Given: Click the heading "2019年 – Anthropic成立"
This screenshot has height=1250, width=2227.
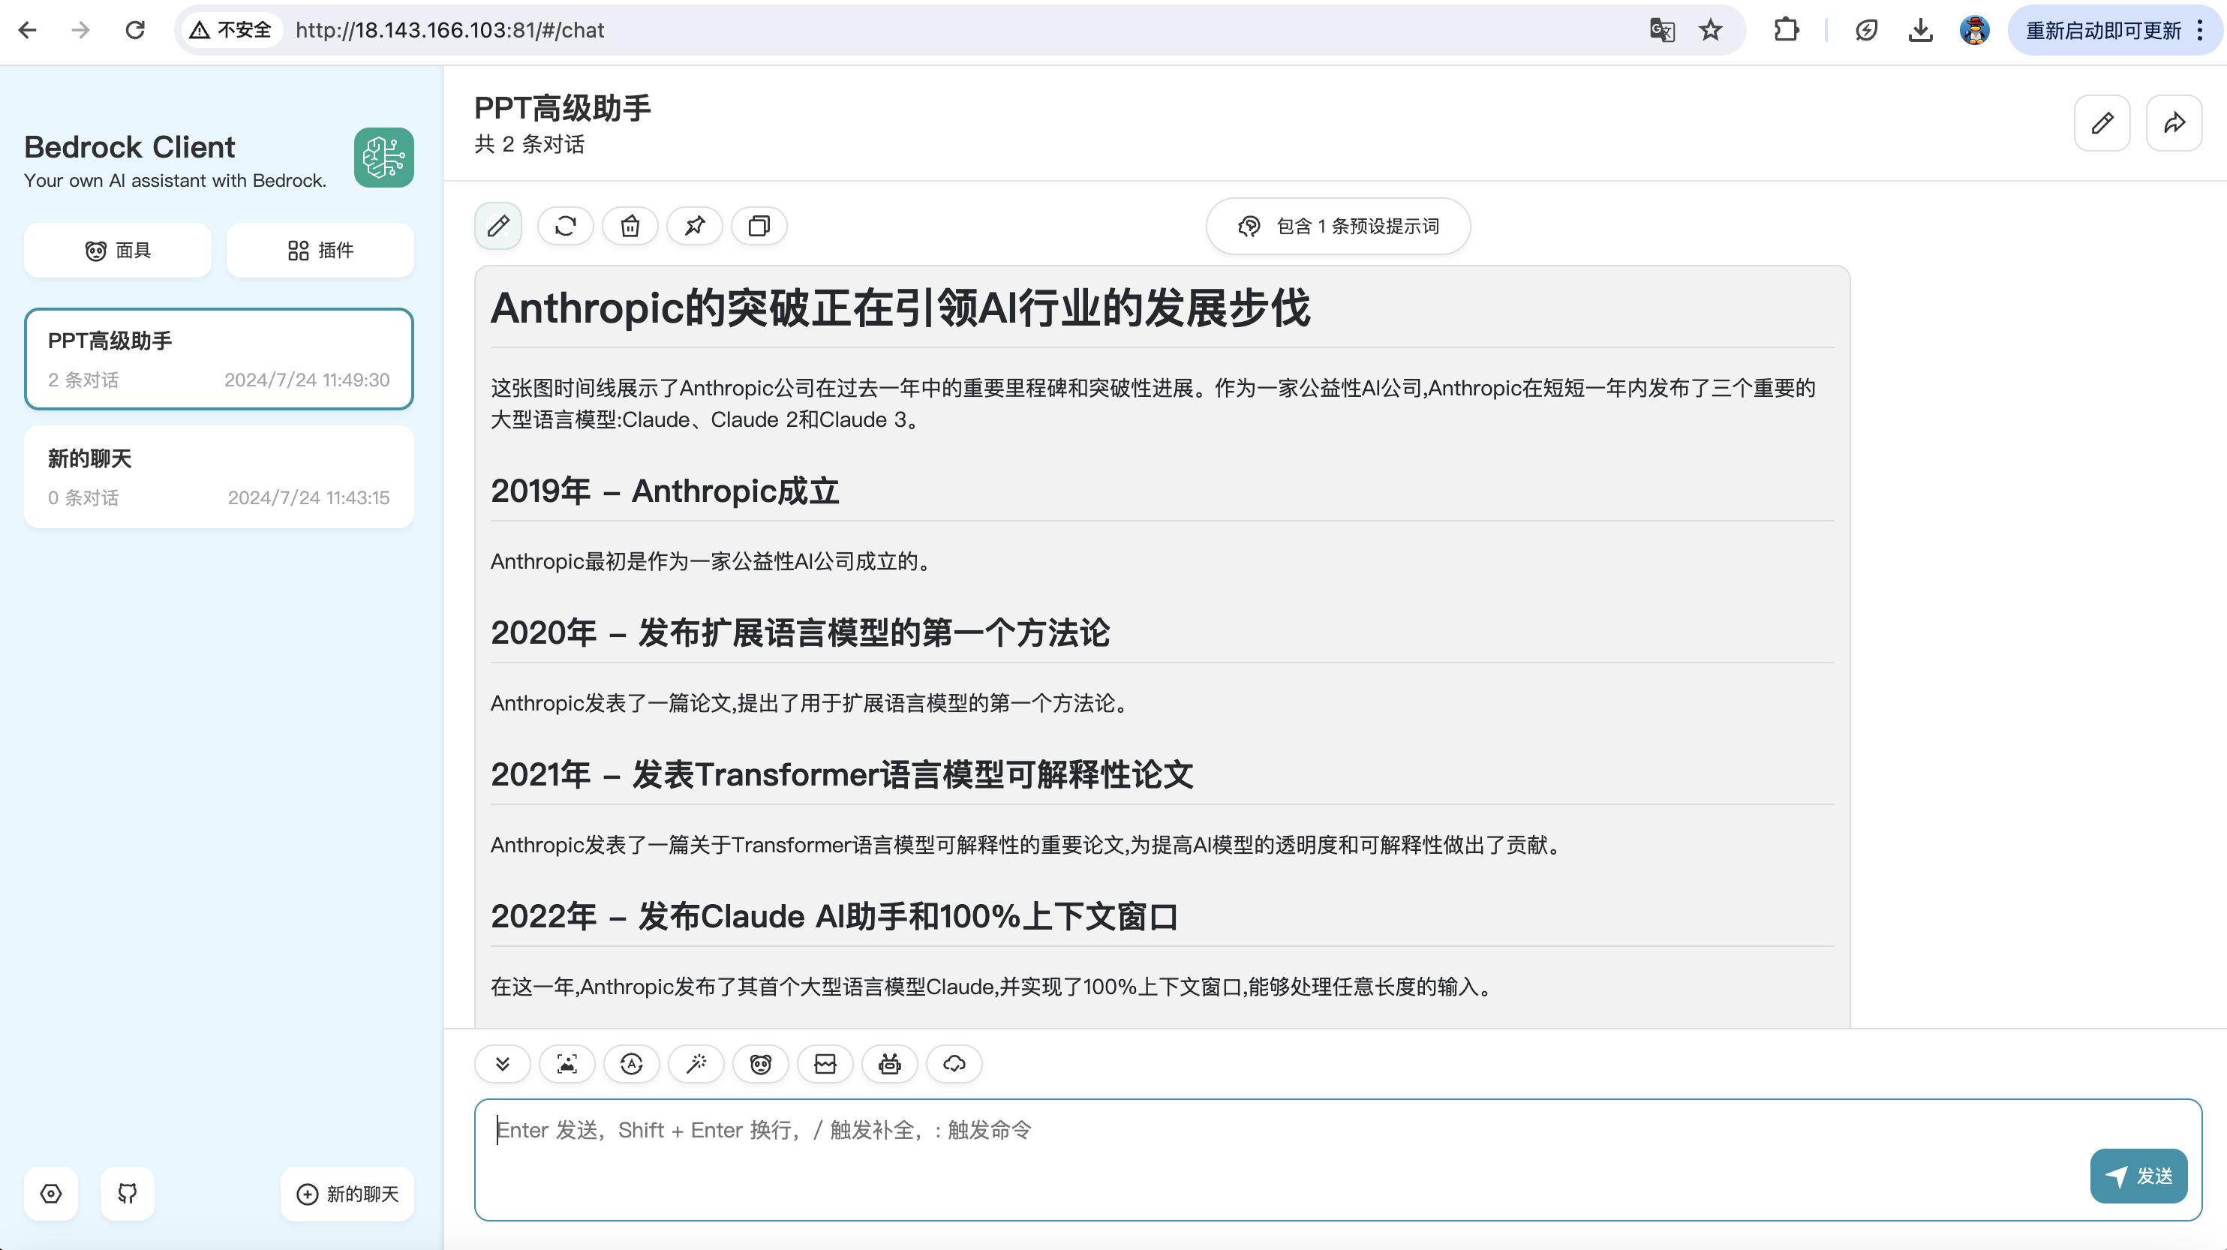Looking at the screenshot, I should (x=665, y=491).
